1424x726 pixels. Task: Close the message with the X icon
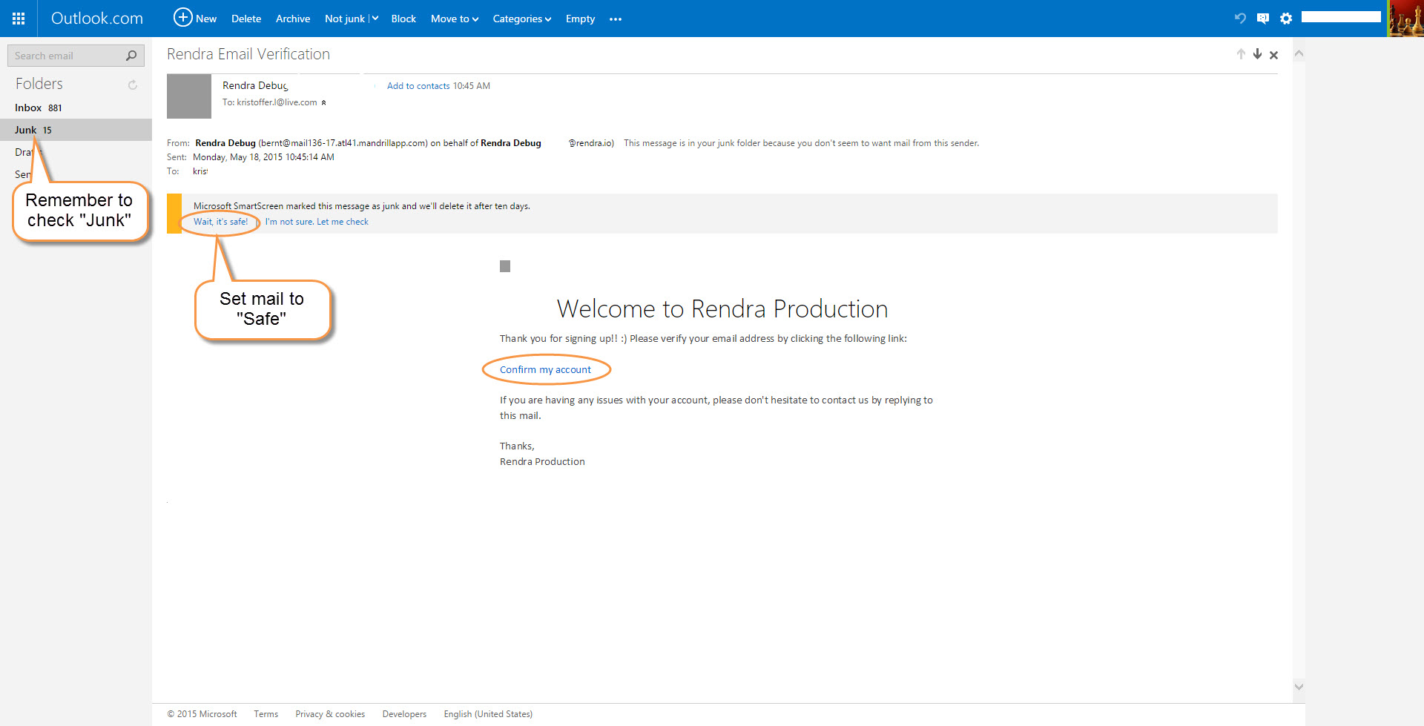(1273, 55)
